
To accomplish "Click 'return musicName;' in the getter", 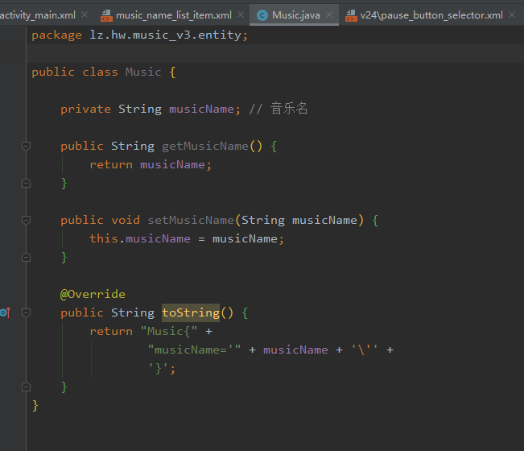I will click(151, 164).
